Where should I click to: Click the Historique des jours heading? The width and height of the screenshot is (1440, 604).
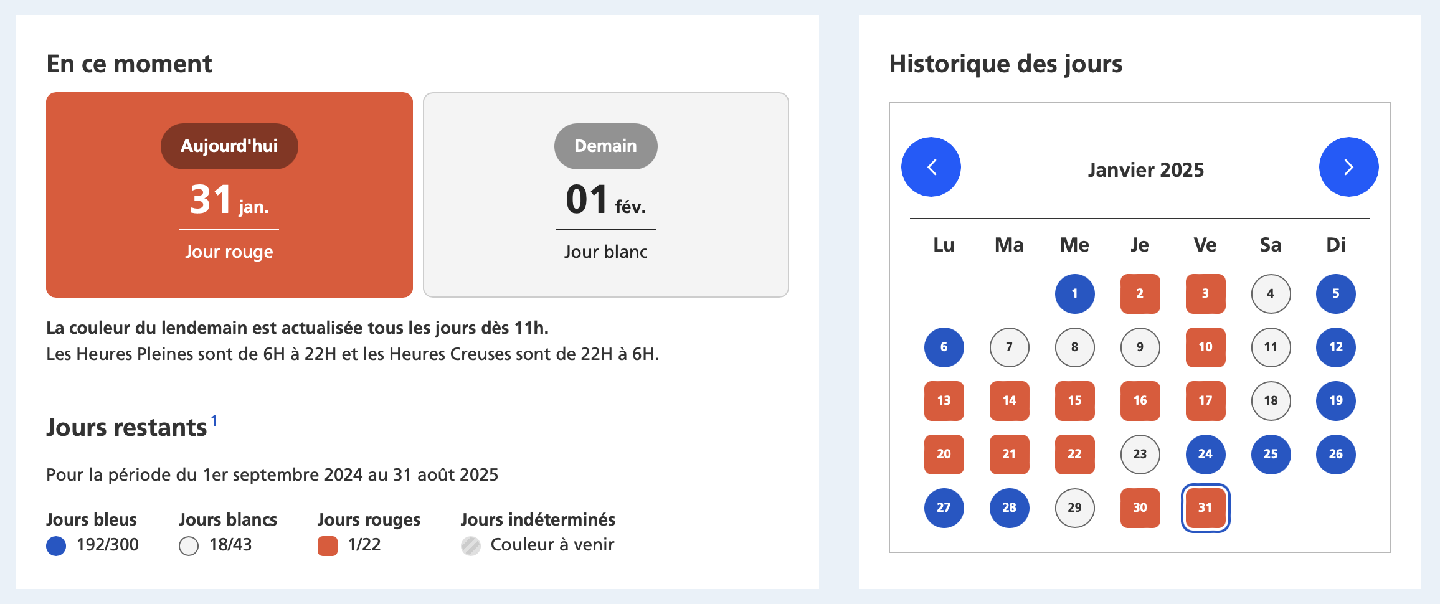coord(1006,63)
